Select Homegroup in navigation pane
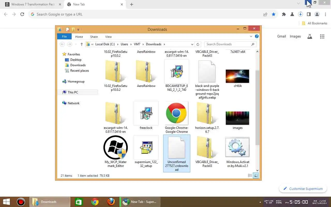 [76, 82]
